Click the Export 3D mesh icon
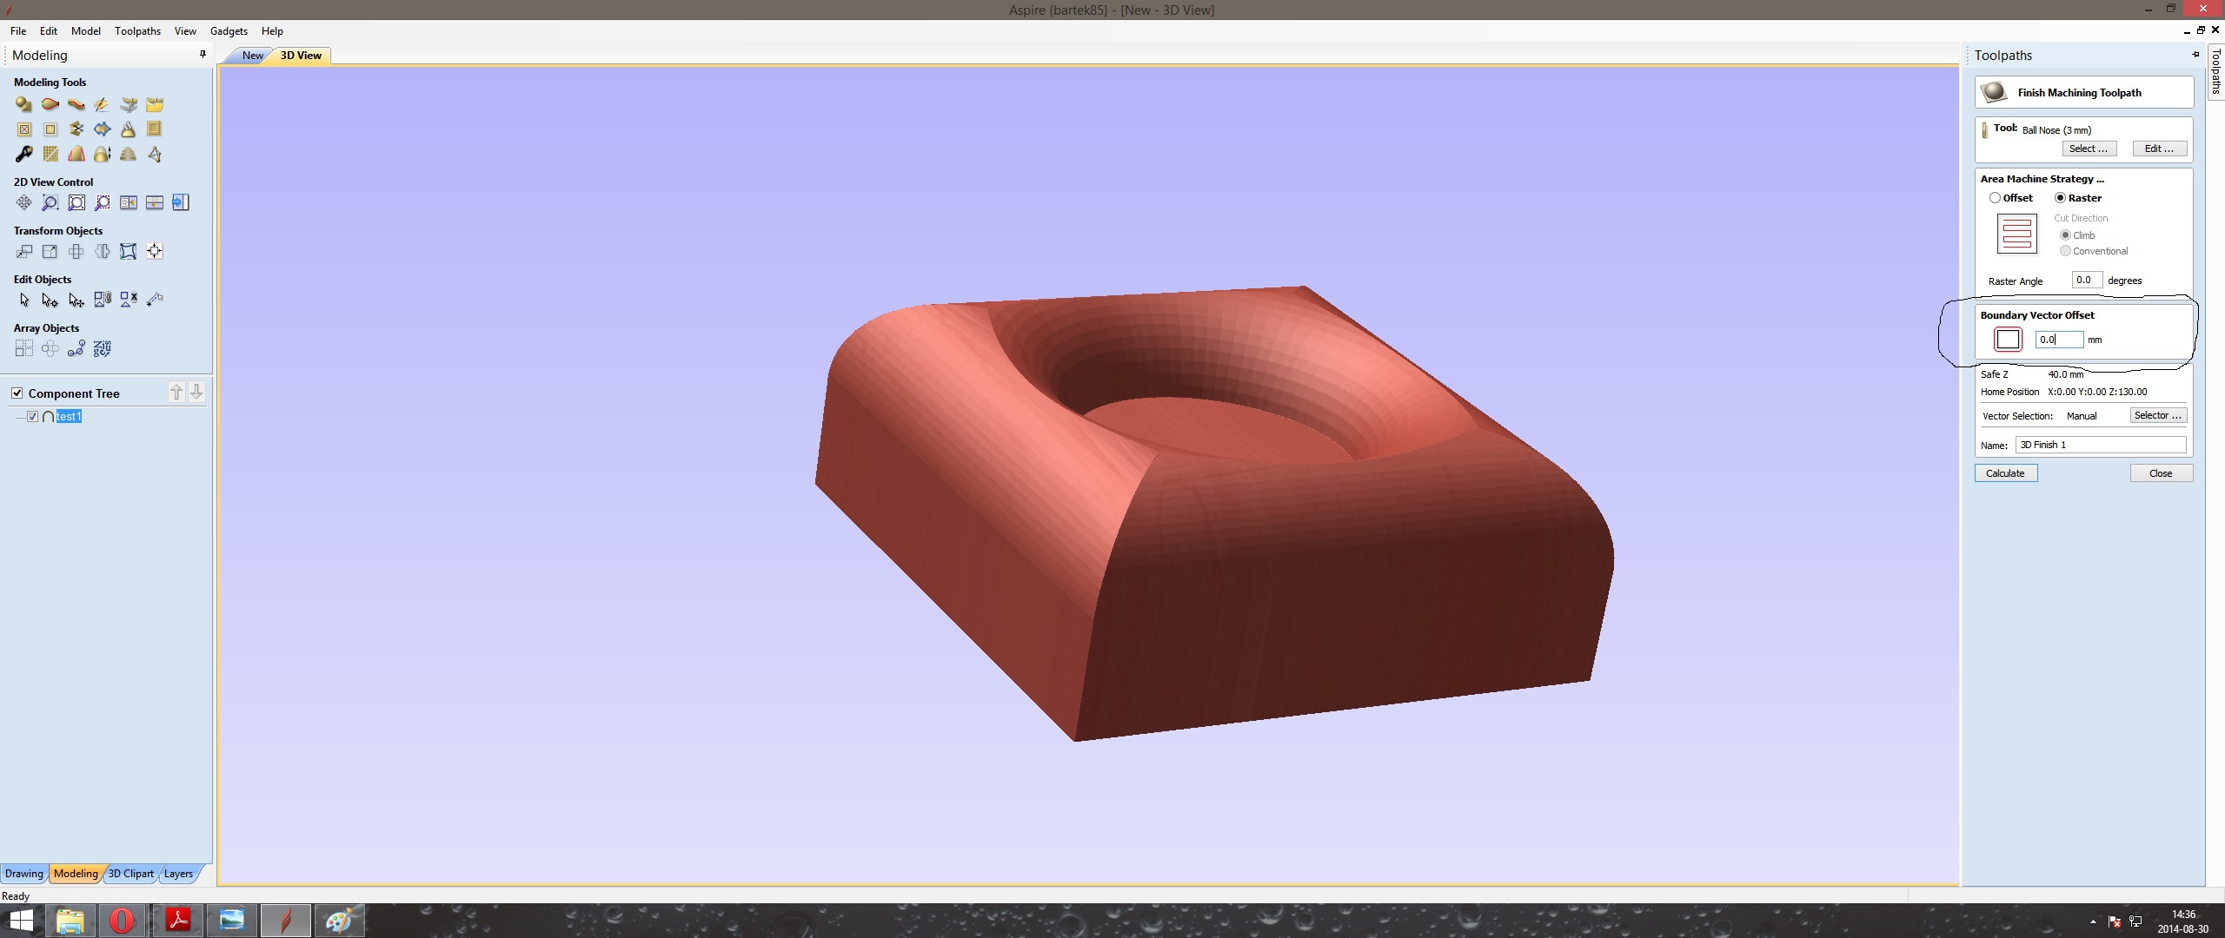This screenshot has height=938, width=2225. (154, 154)
